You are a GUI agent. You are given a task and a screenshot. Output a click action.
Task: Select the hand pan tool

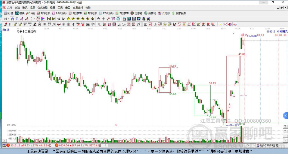[x=99, y=19]
